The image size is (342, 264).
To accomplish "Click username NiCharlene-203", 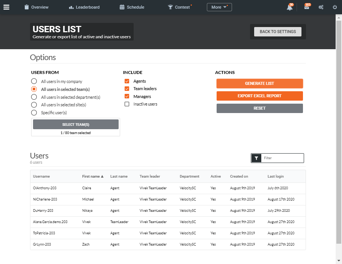I will click(45, 199).
